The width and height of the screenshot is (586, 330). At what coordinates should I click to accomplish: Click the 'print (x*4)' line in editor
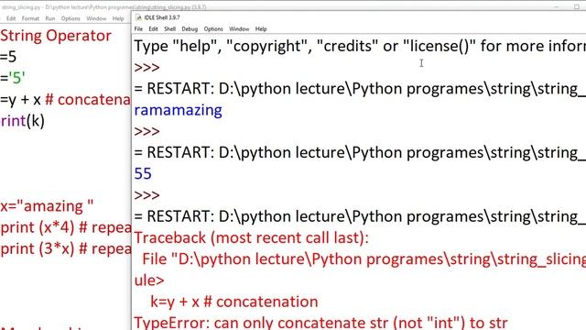(66, 227)
